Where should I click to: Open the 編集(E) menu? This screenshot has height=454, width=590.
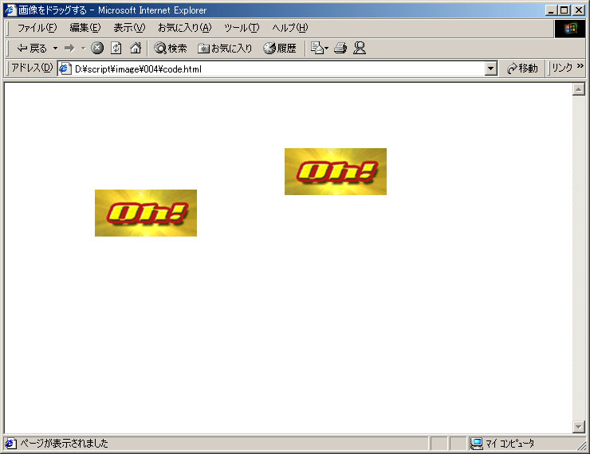85,28
